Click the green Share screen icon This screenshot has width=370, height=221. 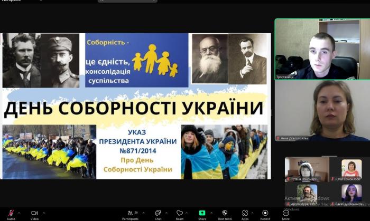coord(202,213)
